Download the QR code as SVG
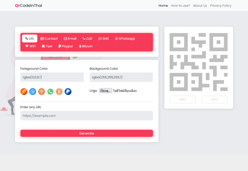 point(214,99)
